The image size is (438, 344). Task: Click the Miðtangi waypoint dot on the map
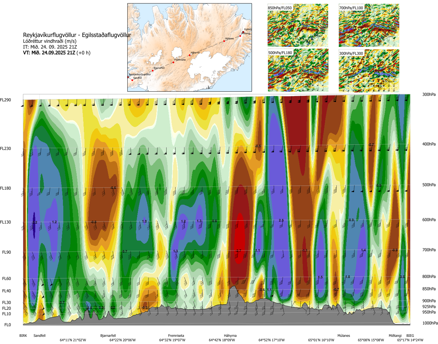[241, 36]
